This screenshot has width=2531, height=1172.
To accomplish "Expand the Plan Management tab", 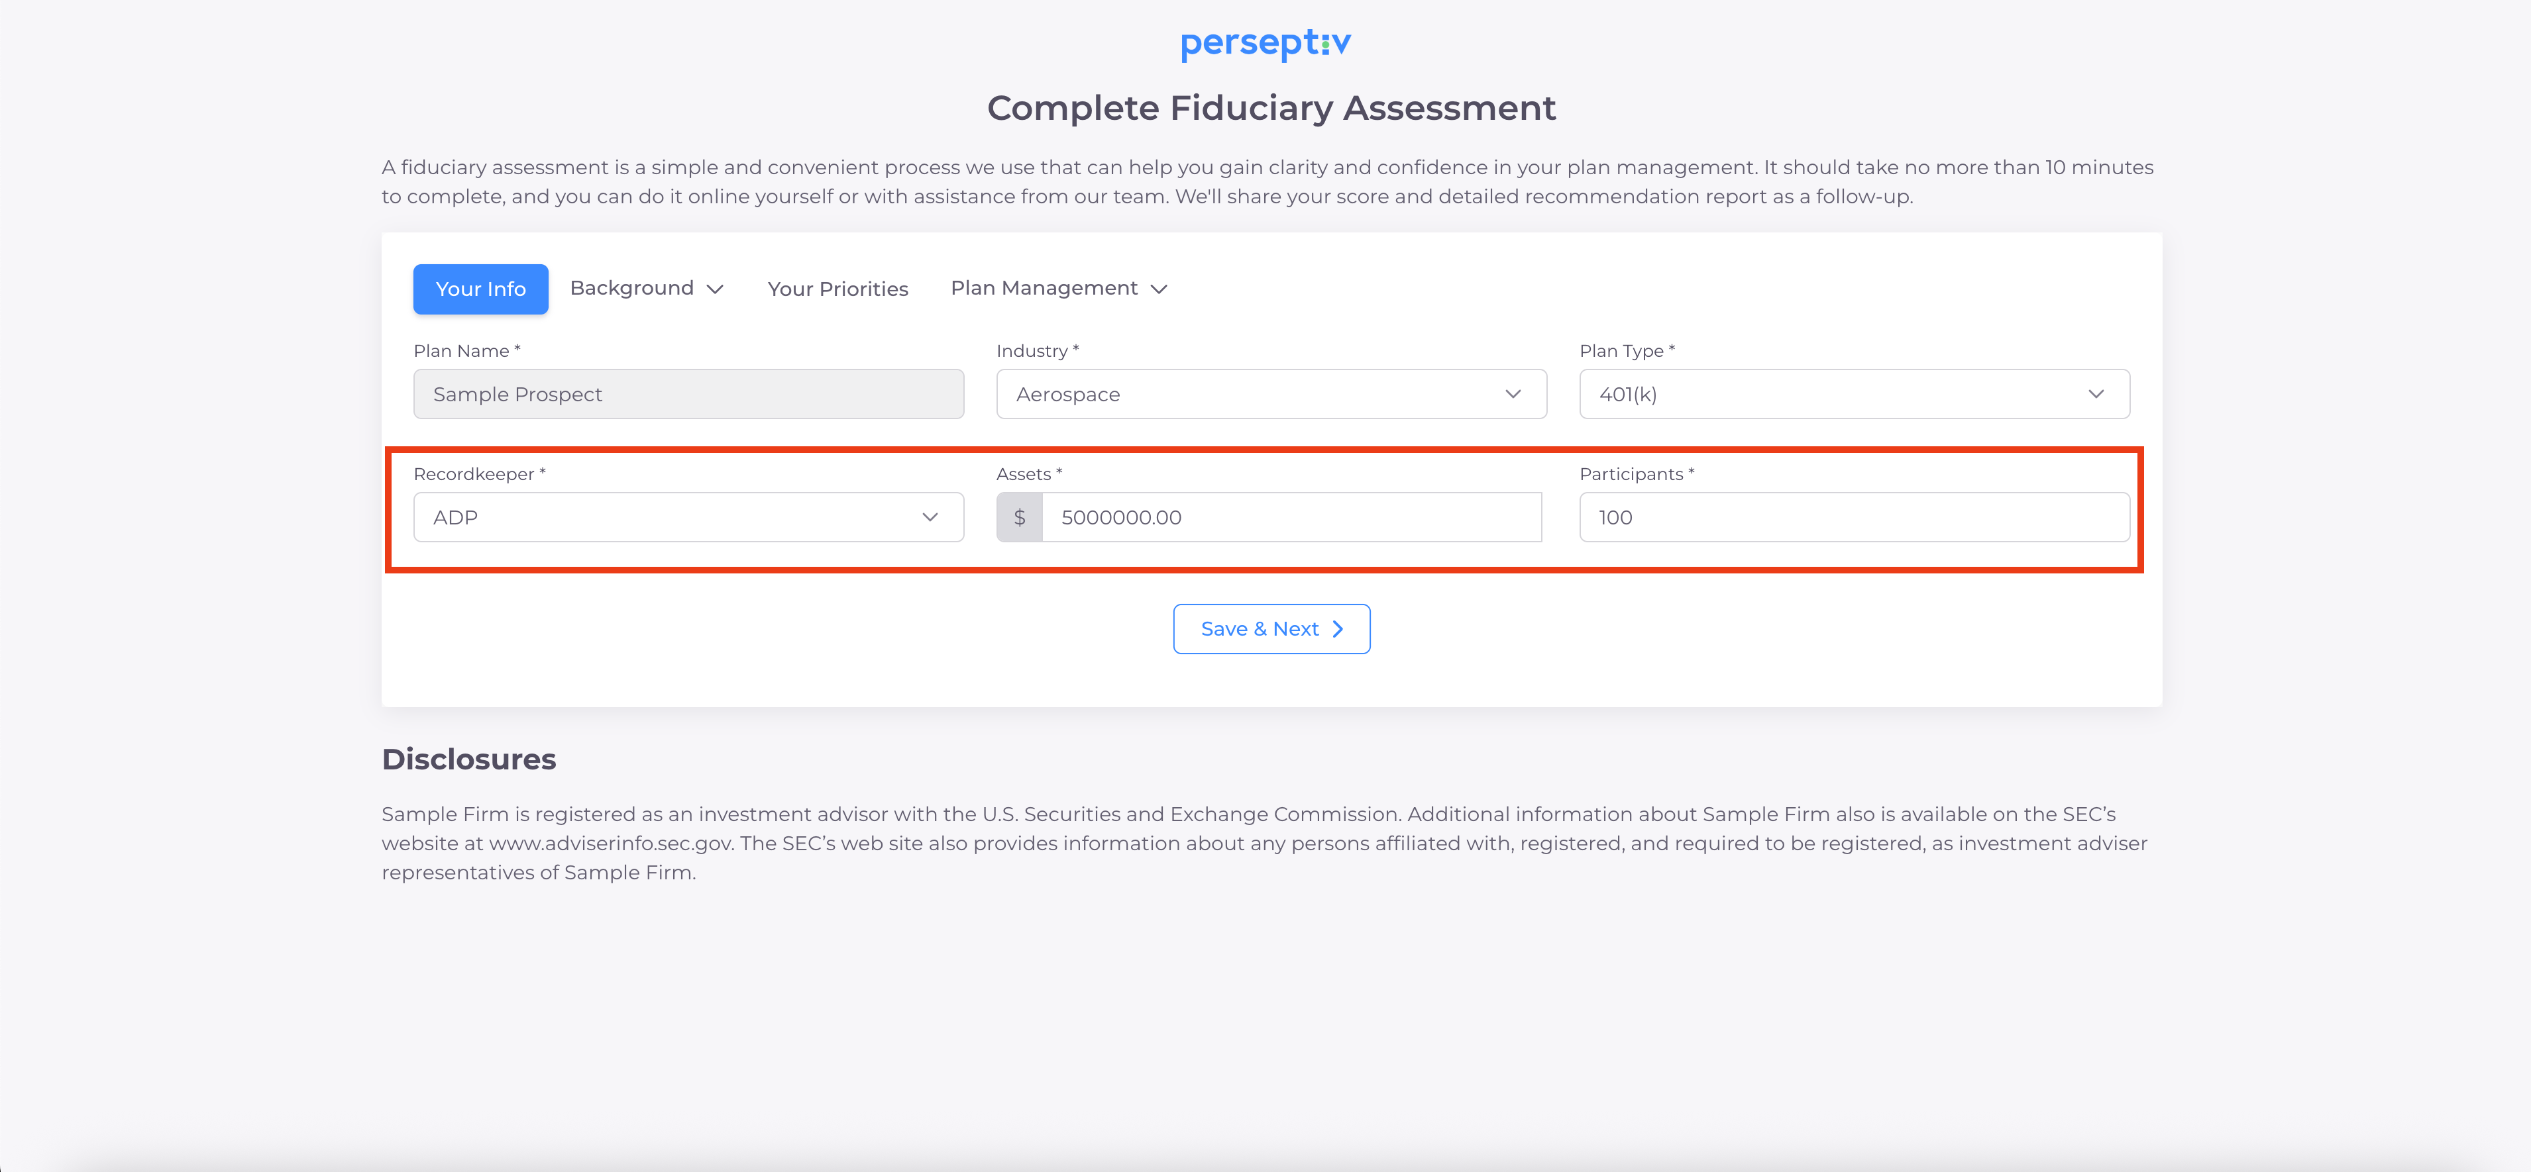I will coord(1044,289).
